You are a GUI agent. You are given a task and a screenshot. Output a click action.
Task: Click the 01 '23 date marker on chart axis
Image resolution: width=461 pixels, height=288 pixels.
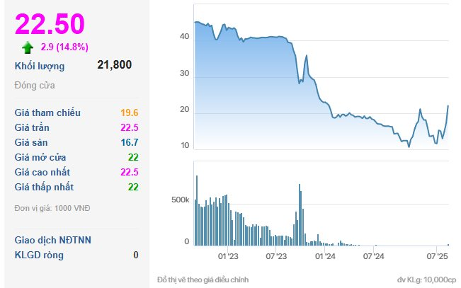coord(228,257)
